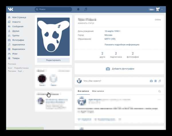Open Фотографии section in sidebar
Image resolution: width=172 pixels, height=136 pixels.
point(18,40)
